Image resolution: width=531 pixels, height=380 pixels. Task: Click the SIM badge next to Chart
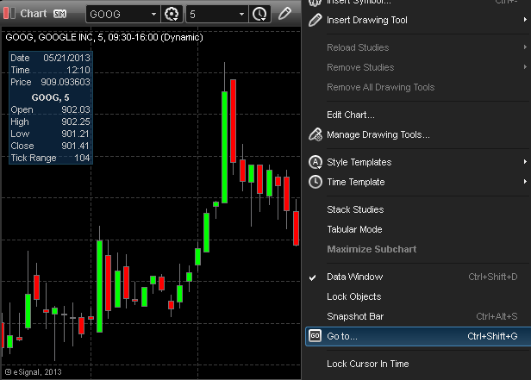[x=60, y=14]
